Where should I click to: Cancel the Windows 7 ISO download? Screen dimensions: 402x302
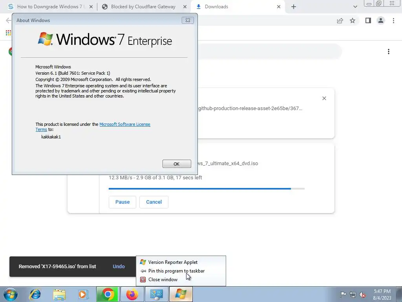(x=154, y=202)
